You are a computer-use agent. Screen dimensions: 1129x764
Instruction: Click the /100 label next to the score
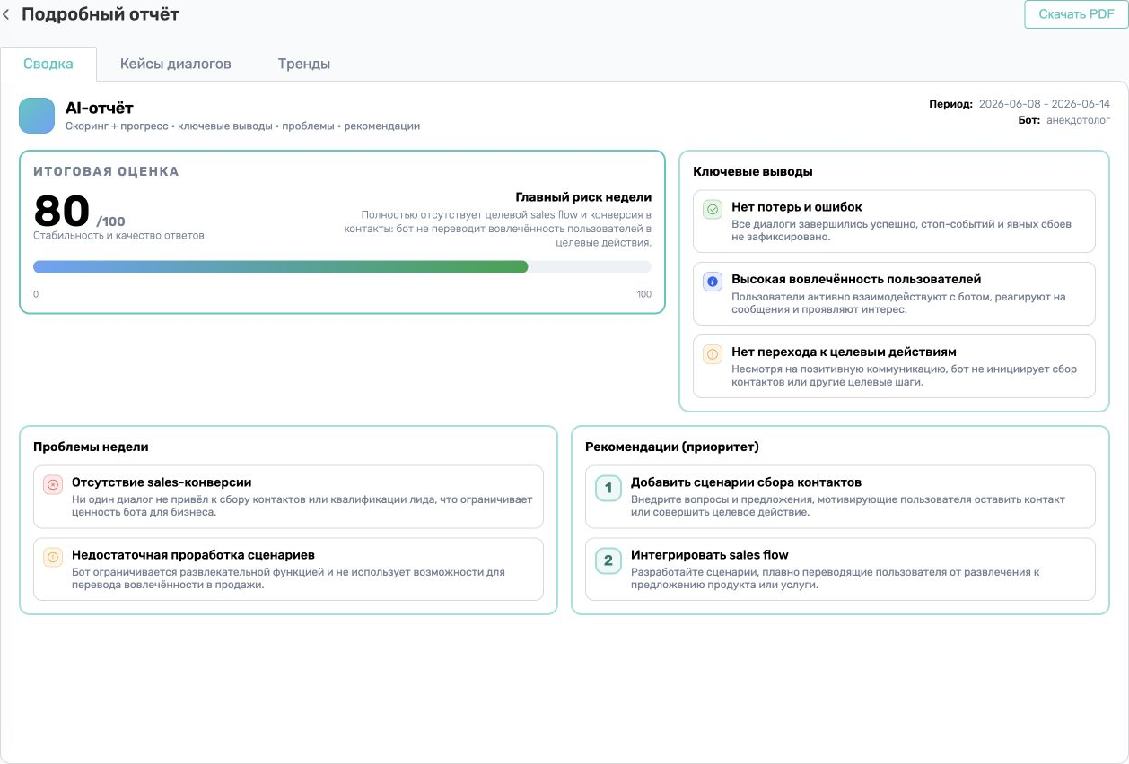pos(111,221)
